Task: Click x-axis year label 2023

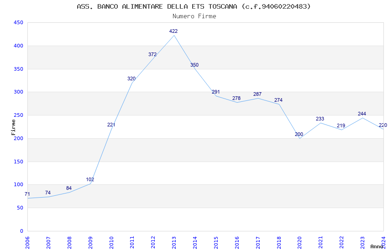Action: point(362,243)
